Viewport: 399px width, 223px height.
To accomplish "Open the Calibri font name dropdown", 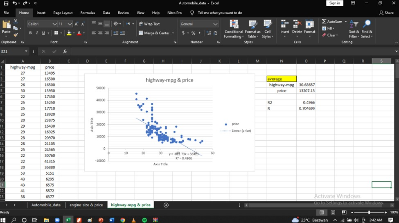I will pyautogui.click(x=54, y=24).
